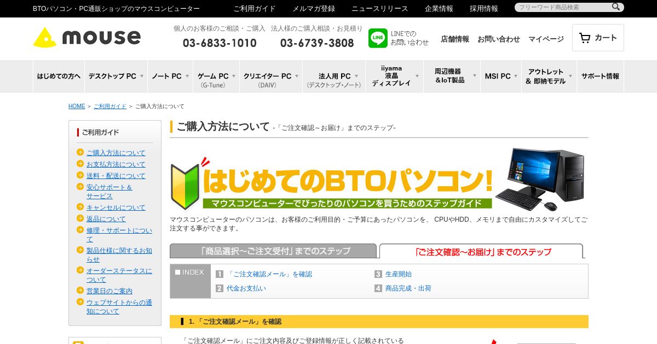Expand 法人用 PC navigation dropdown
Screen dimensions: 657x344
point(334,76)
